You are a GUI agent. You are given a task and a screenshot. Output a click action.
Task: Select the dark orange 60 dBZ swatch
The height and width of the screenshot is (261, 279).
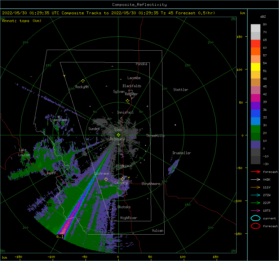click(255, 51)
